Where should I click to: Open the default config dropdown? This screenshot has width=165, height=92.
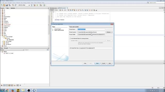click(x=24, y=5)
